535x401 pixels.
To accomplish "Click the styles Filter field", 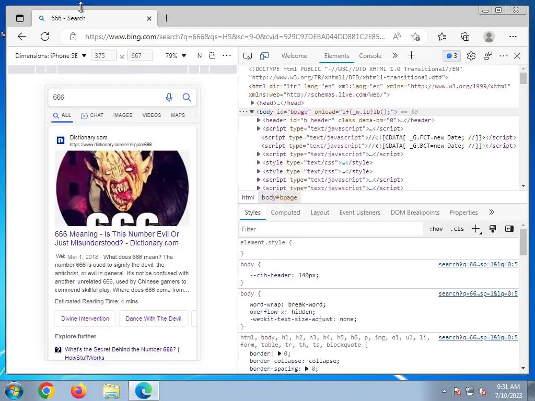I will pos(331,229).
